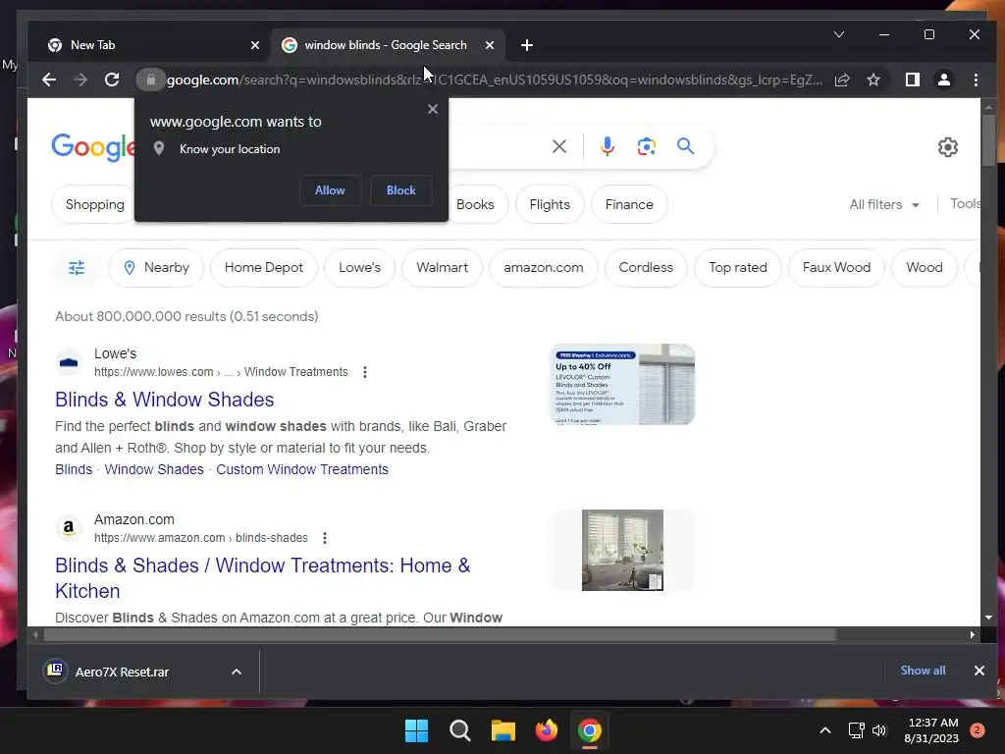Click the address bar URL
1005x754 pixels.
coord(495,80)
